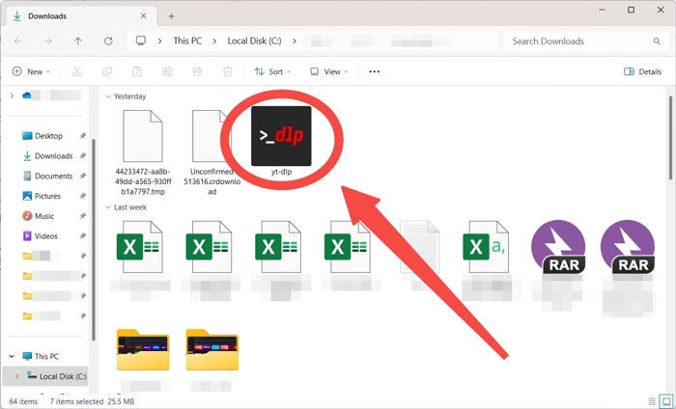This screenshot has height=409, width=676.
Task: Click the Cut scissors icon in toolbar
Action: (75, 71)
